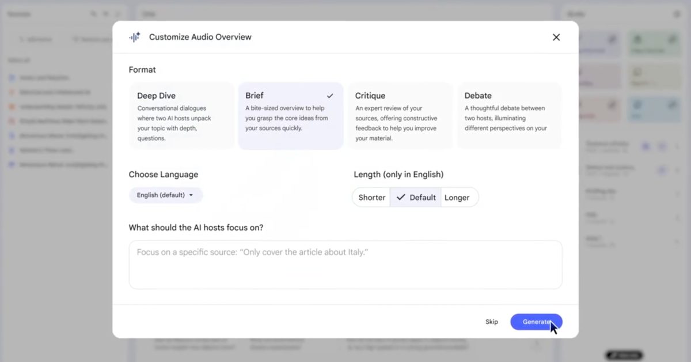Click the Skip button

491,322
